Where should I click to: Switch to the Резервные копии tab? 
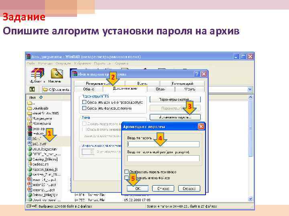[x=100, y=84]
